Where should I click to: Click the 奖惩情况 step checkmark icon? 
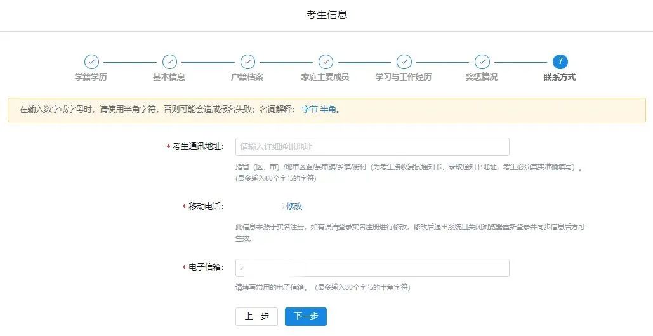coord(482,62)
